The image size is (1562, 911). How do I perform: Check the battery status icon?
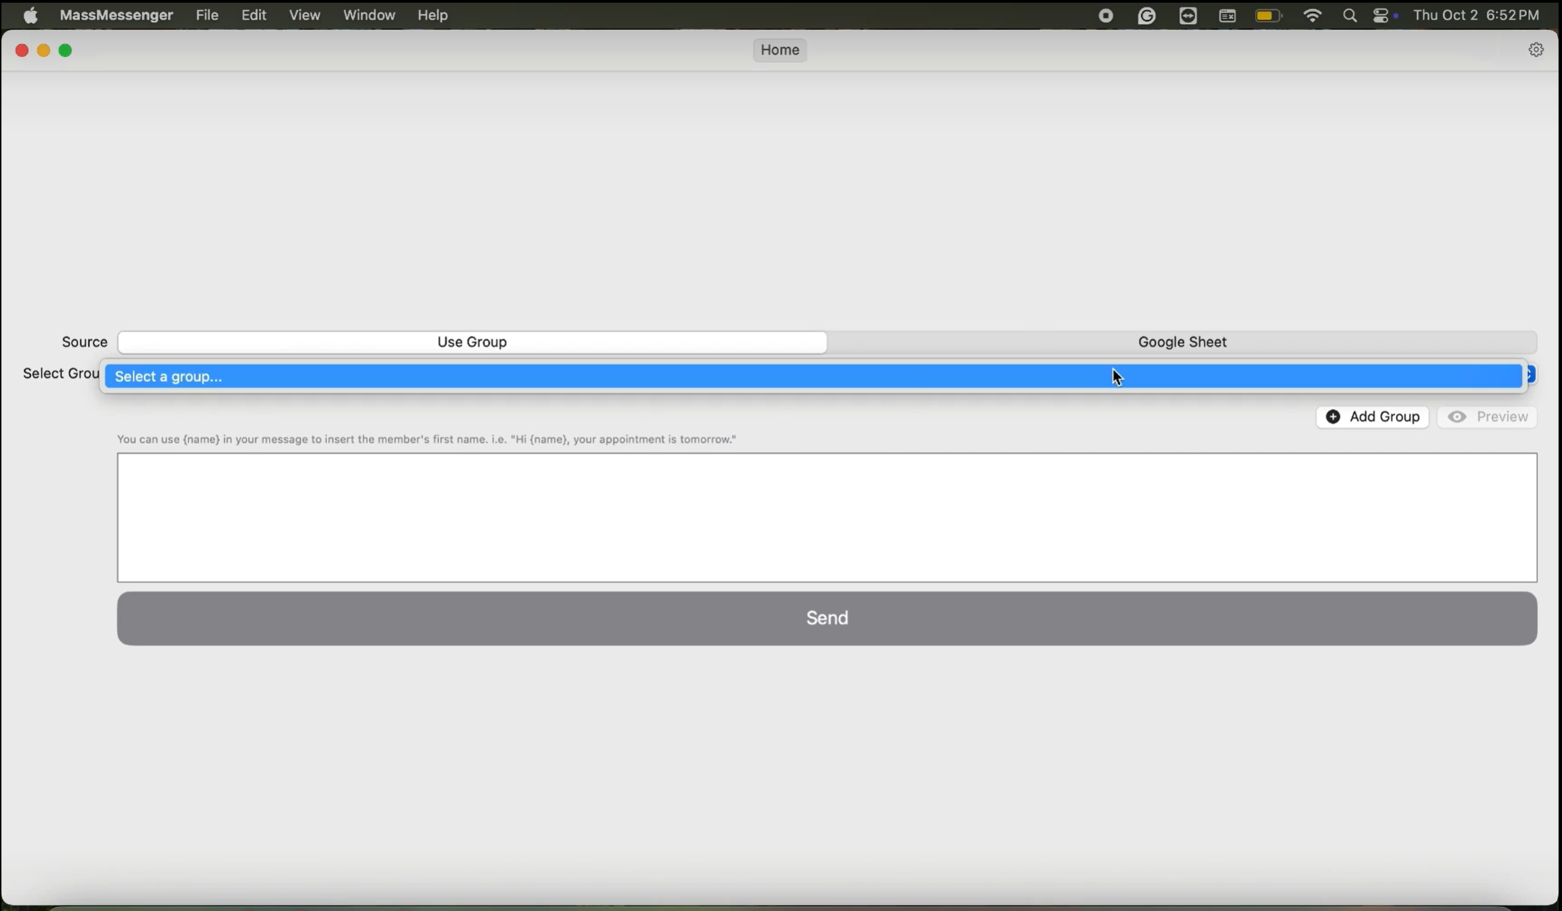[1269, 16]
